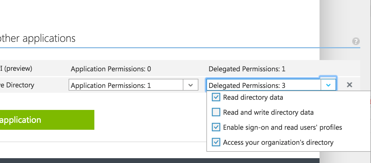Choose "Access your organization's directory" option text

click(x=278, y=142)
